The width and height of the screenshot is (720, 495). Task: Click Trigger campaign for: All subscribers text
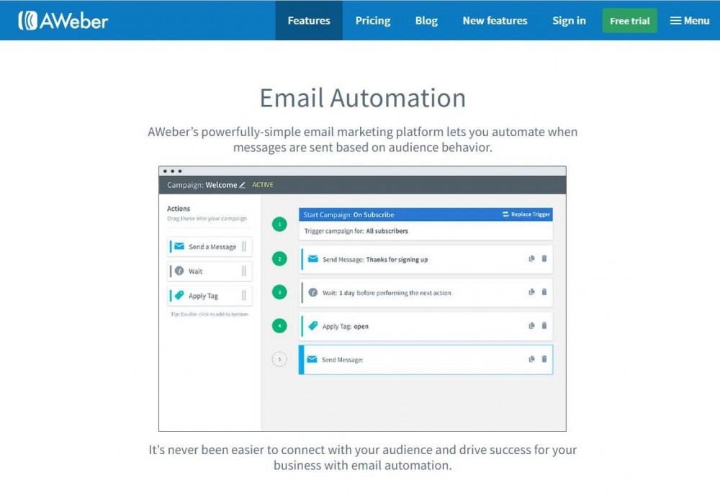[x=356, y=231]
